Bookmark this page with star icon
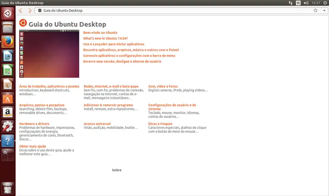Image resolution: width=329 pixels, height=196 pixels. [315, 10]
